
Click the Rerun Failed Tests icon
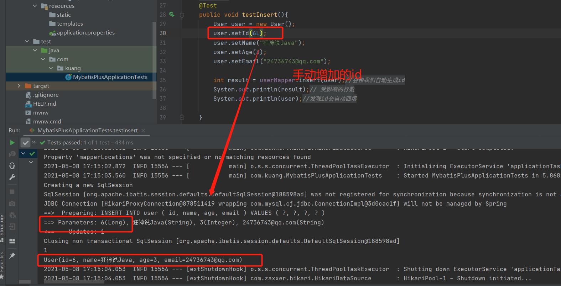pyautogui.click(x=12, y=154)
